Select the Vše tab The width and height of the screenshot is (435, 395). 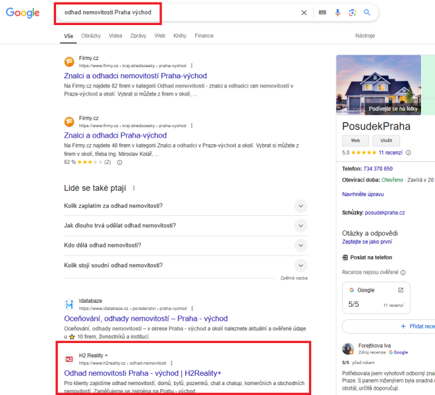click(69, 36)
